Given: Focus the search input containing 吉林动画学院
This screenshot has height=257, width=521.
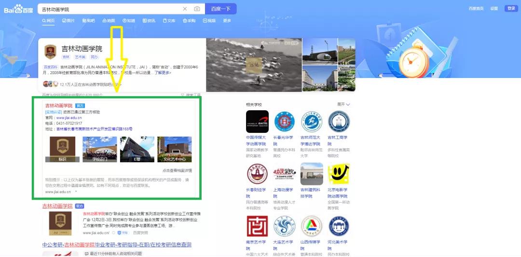Looking at the screenshot, I should (x=111, y=9).
